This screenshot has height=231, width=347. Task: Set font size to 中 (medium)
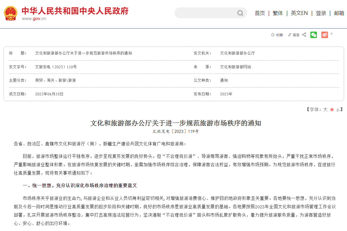coord(332,110)
